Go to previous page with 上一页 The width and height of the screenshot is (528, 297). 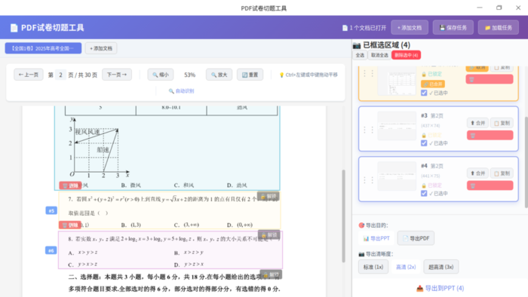(x=29, y=75)
